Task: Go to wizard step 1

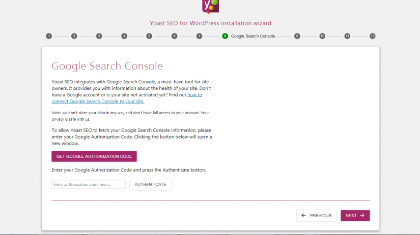Action: click(x=49, y=36)
